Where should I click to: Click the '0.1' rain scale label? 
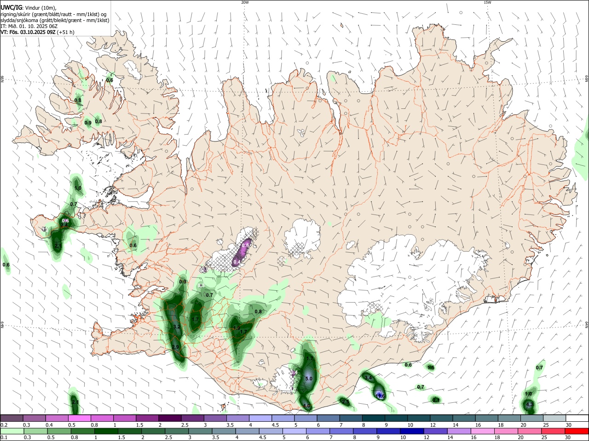click(x=4, y=437)
